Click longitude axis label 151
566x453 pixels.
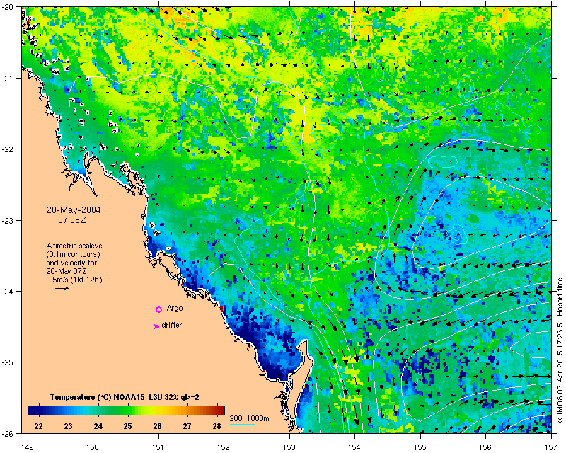pos(158,447)
